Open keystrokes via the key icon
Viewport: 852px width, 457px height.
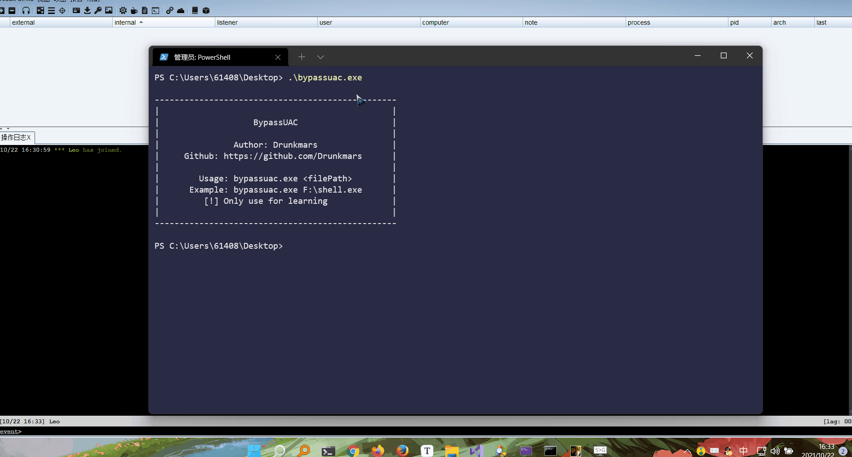tap(98, 10)
